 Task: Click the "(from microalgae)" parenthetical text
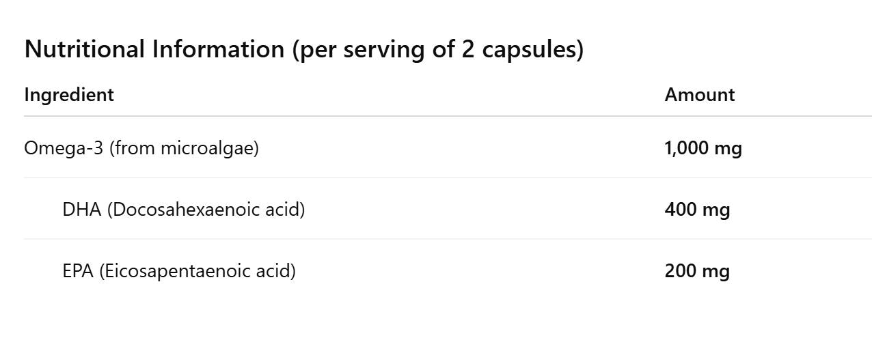click(183, 148)
